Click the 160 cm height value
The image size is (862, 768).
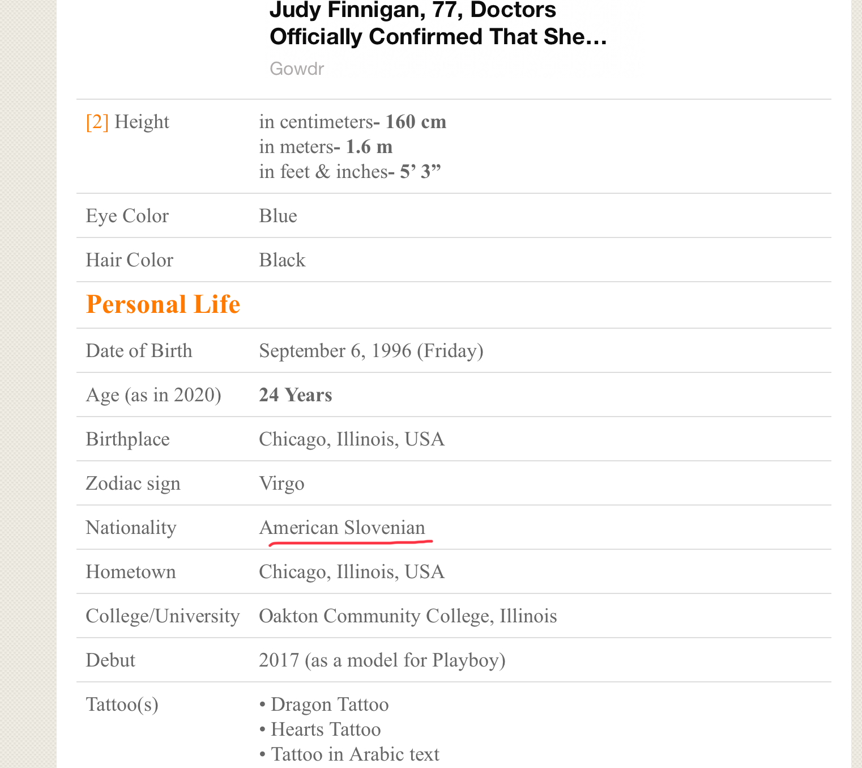(x=415, y=122)
